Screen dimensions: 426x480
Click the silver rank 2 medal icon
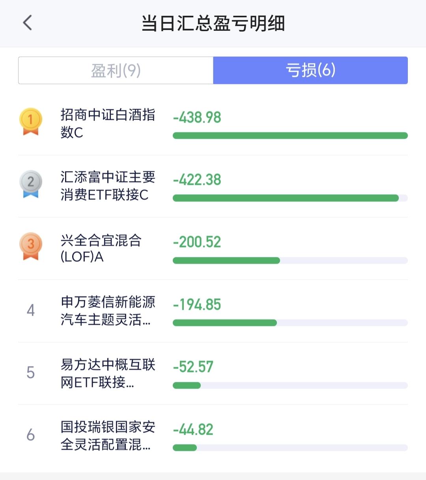(x=31, y=184)
